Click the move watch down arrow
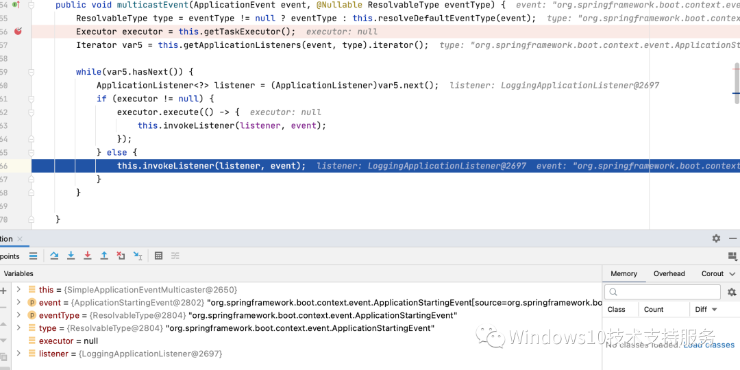740x370 pixels. point(3,341)
